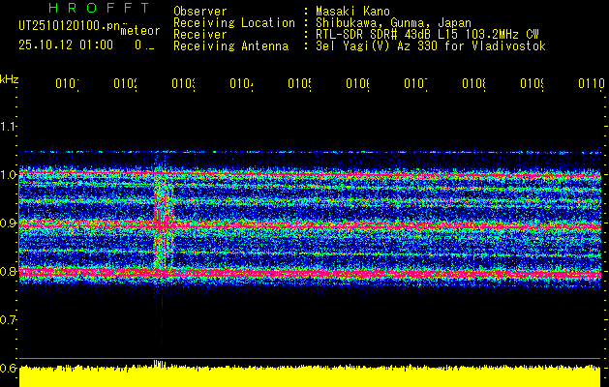This screenshot has width=609, height=387.
Task: Click the 0.6 frequency axis label
Action: [x=10, y=368]
